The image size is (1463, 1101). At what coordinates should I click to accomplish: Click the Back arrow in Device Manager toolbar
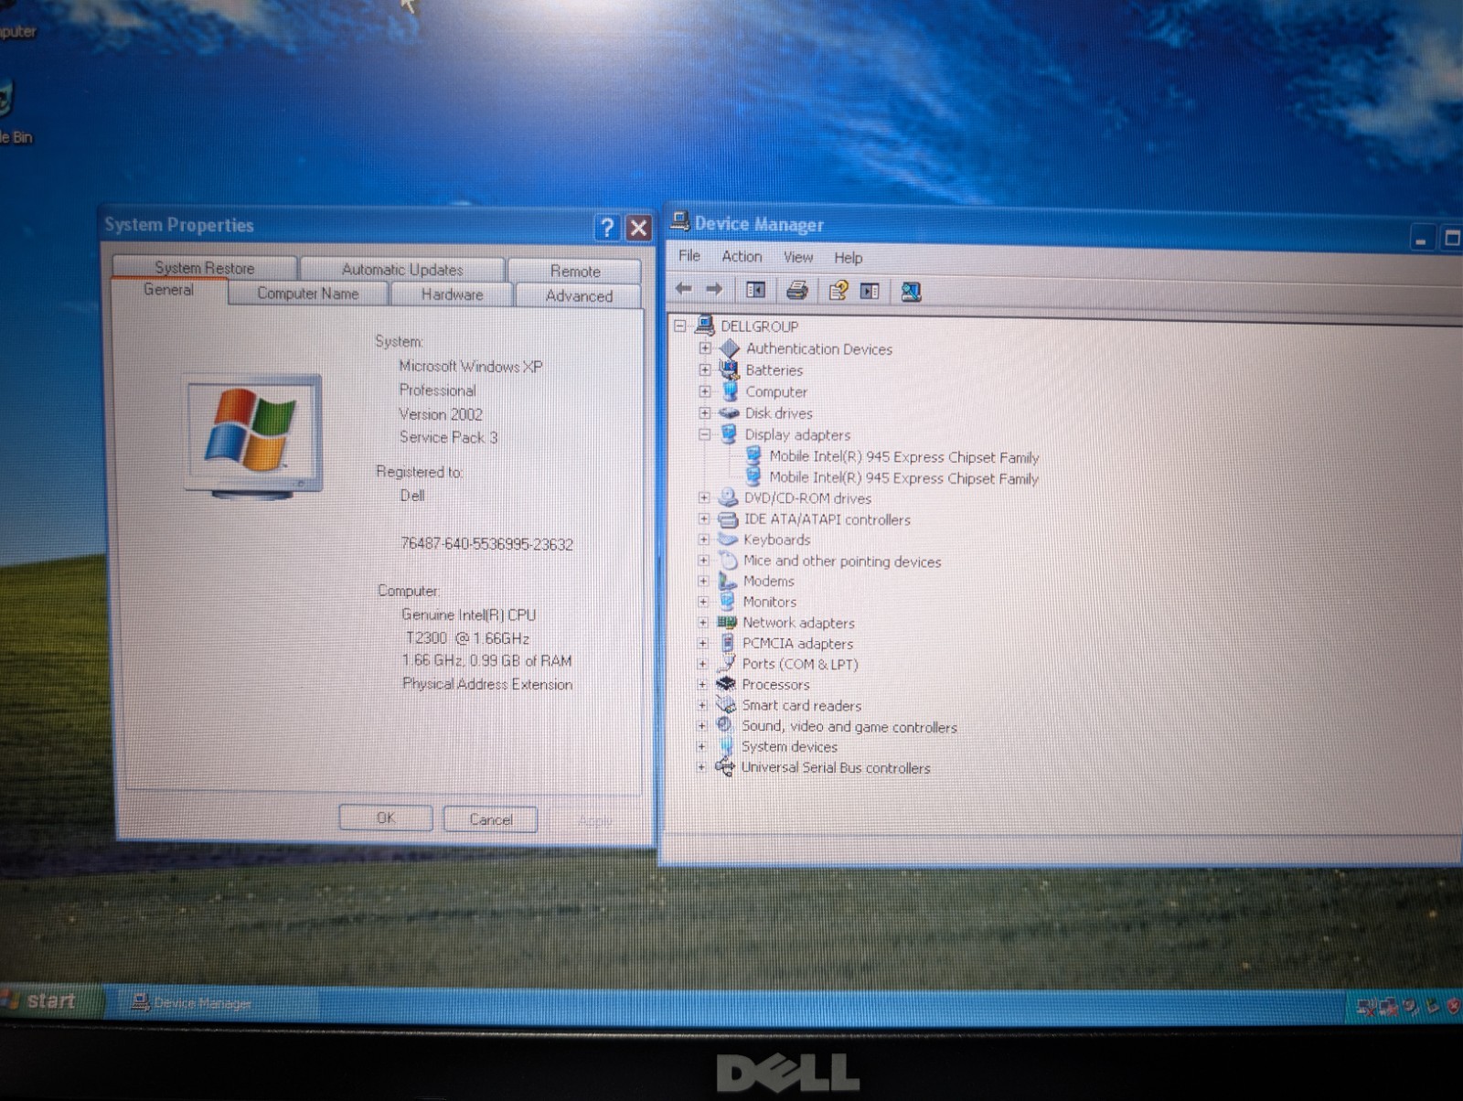tap(683, 289)
